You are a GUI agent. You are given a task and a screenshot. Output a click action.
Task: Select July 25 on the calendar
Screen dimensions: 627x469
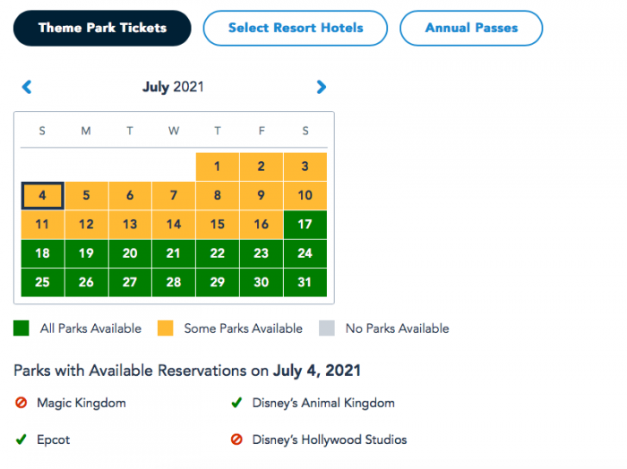pyautogui.click(x=42, y=282)
